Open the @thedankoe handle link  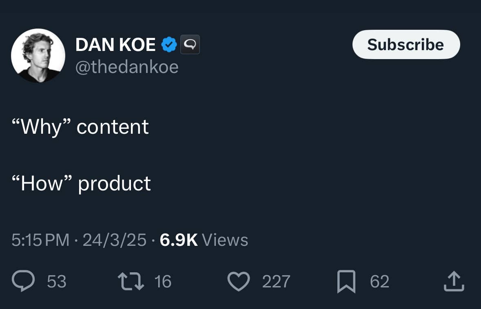pos(127,67)
